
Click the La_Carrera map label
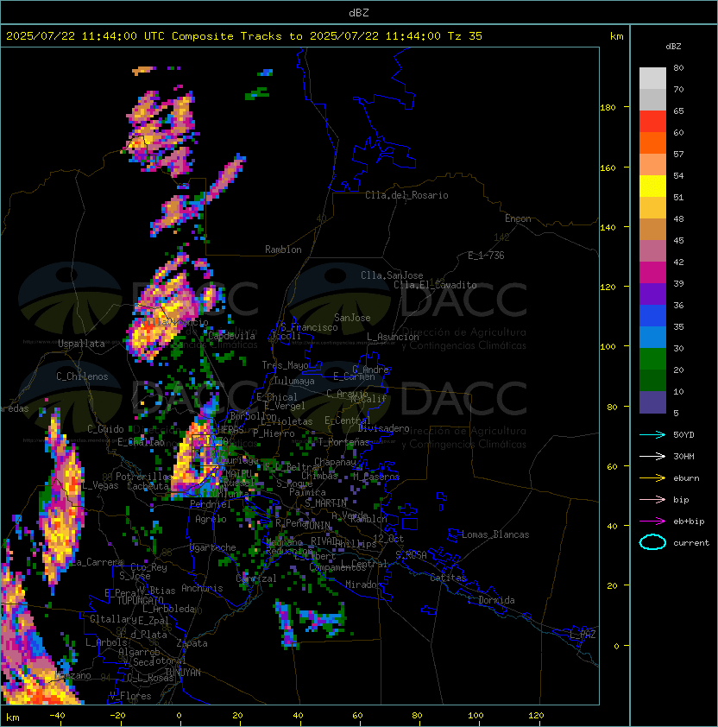(x=98, y=562)
